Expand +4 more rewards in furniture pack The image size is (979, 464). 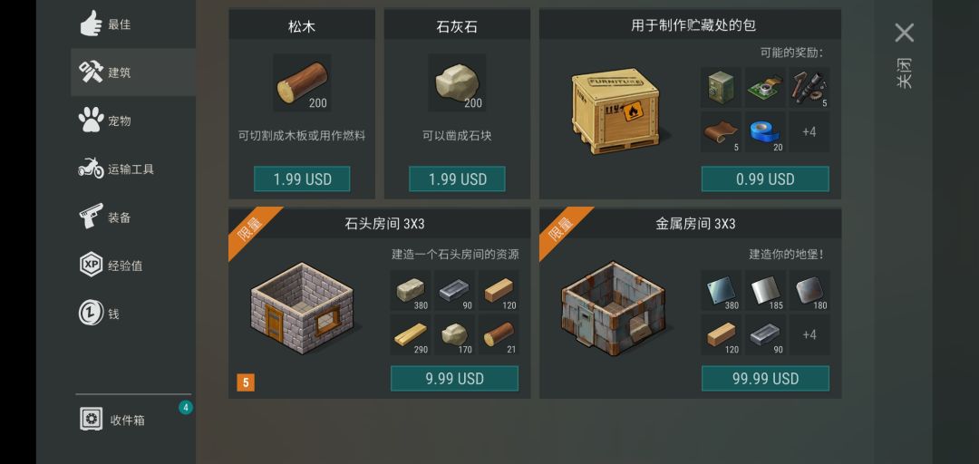click(x=809, y=132)
